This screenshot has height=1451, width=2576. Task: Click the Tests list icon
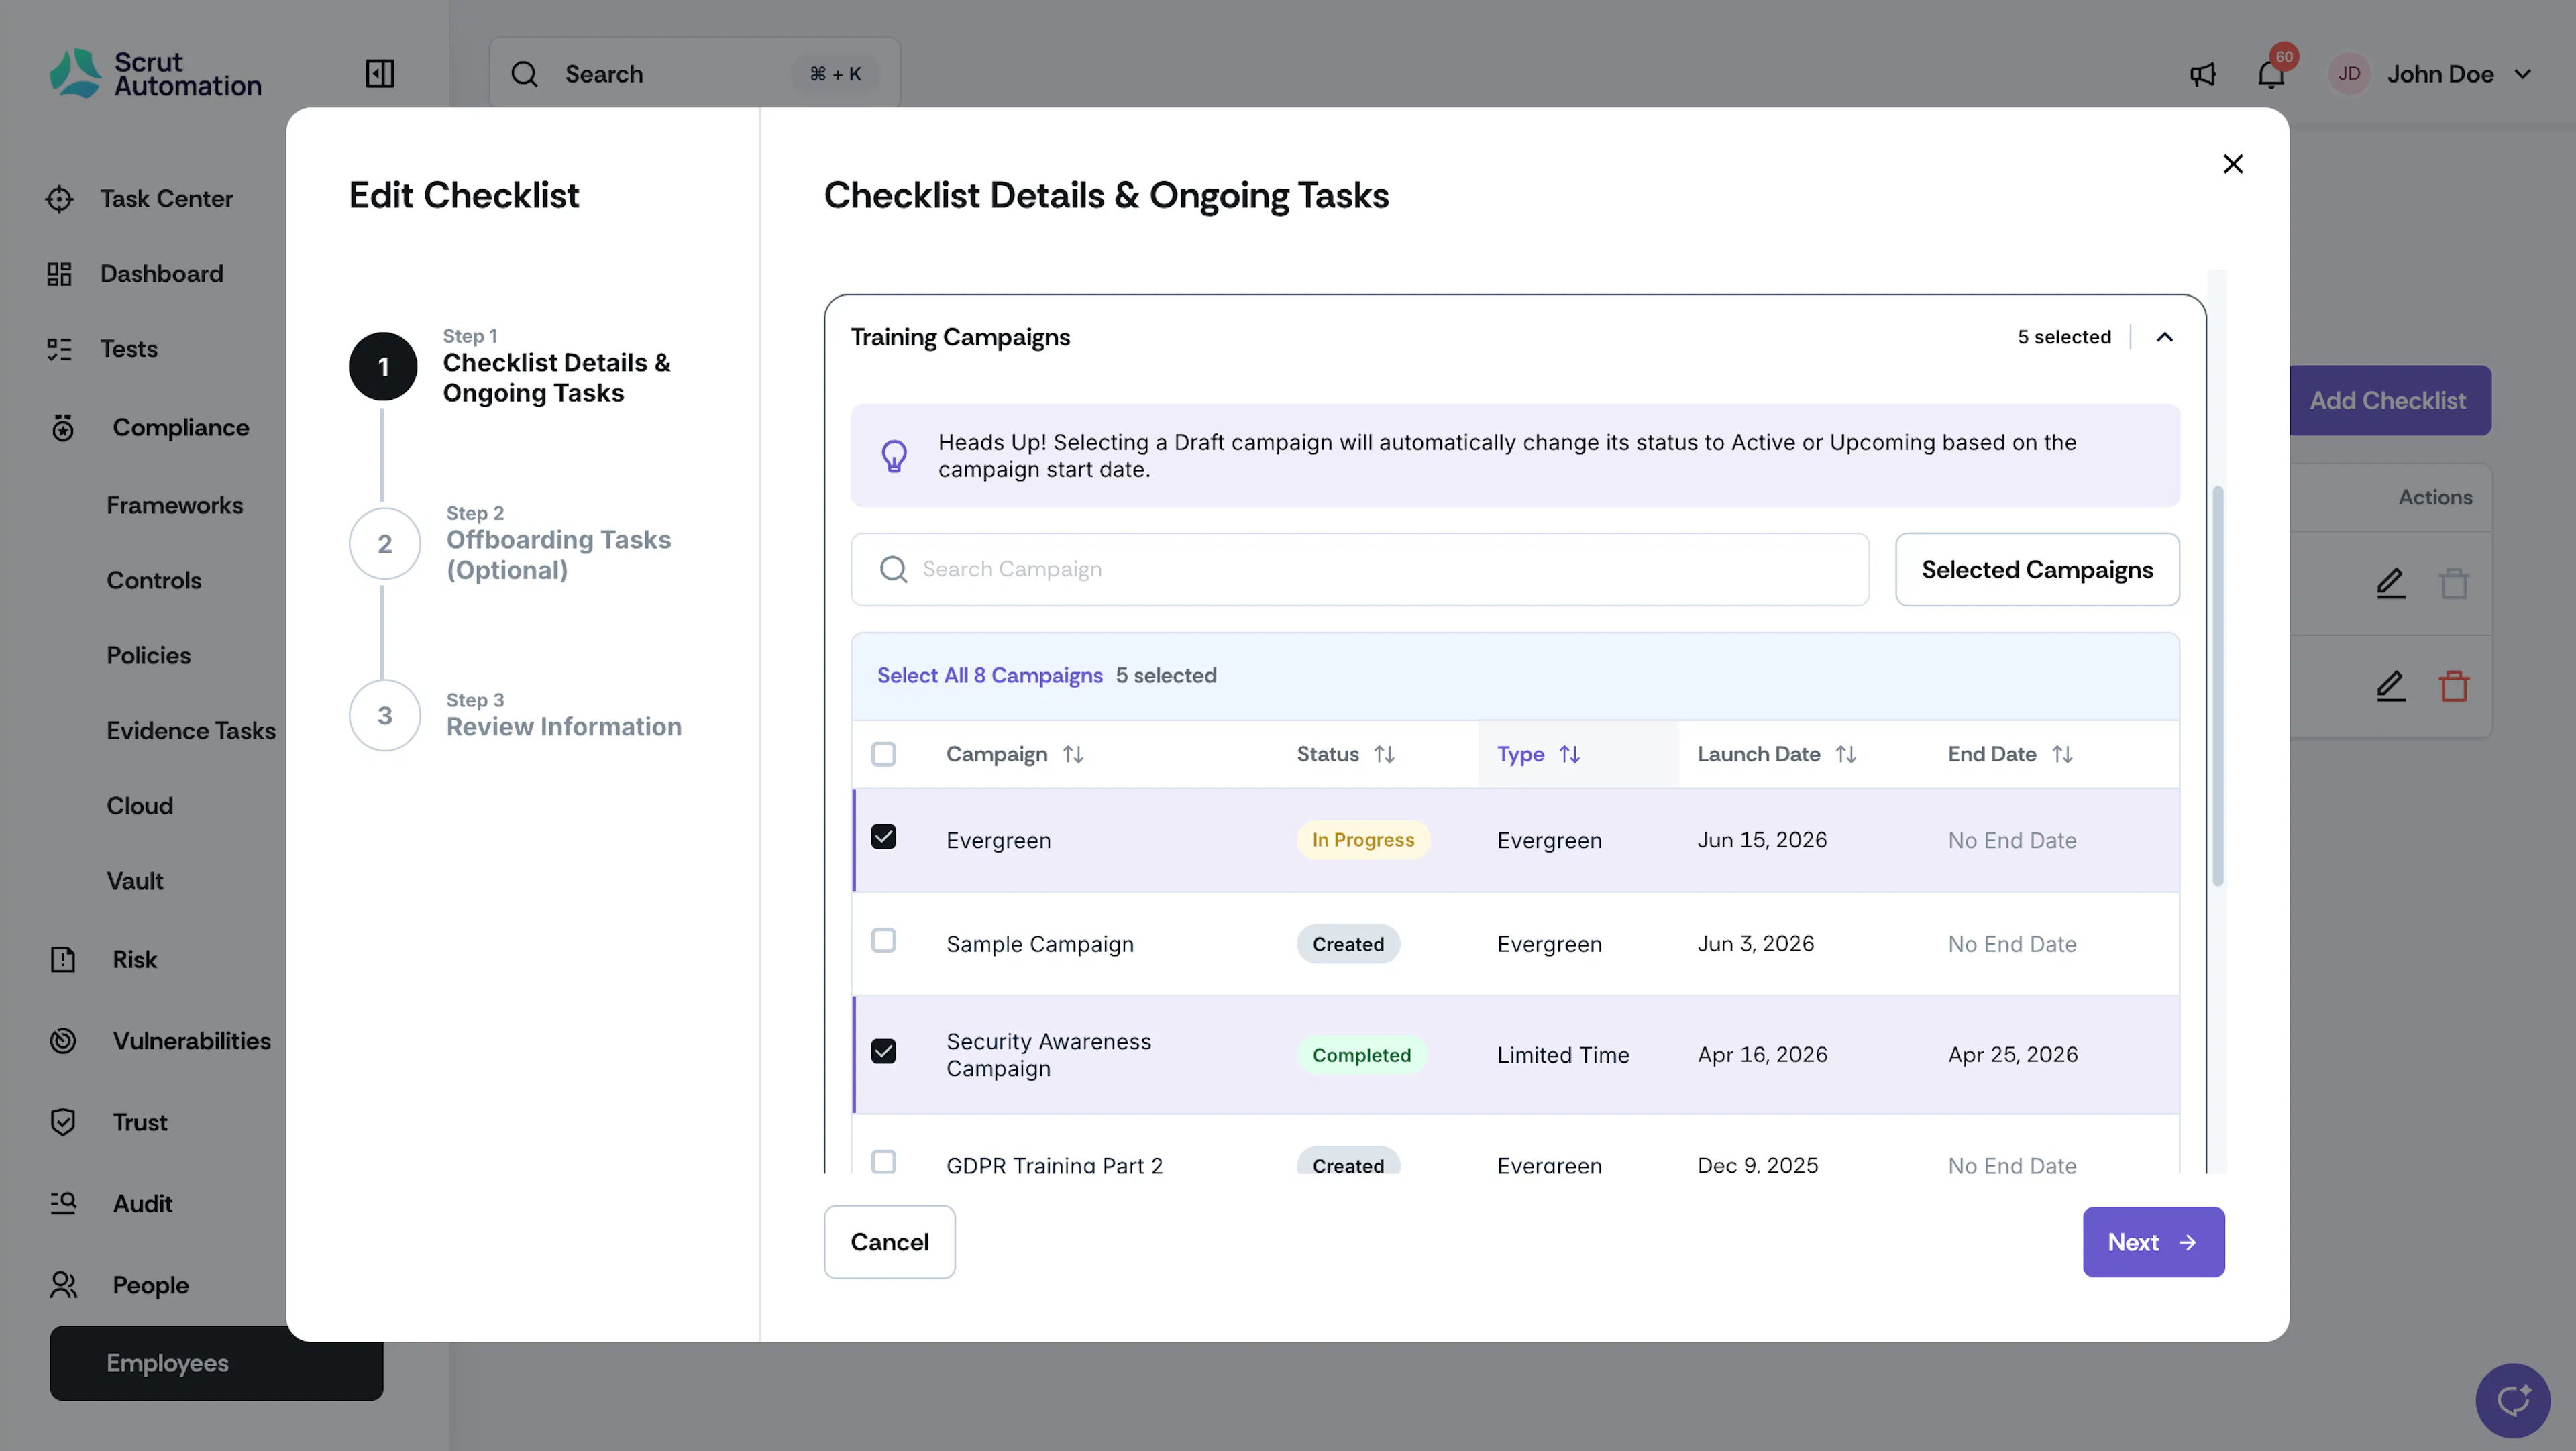click(60, 349)
